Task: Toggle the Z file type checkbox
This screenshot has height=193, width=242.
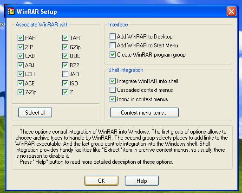Action: pos(65,92)
